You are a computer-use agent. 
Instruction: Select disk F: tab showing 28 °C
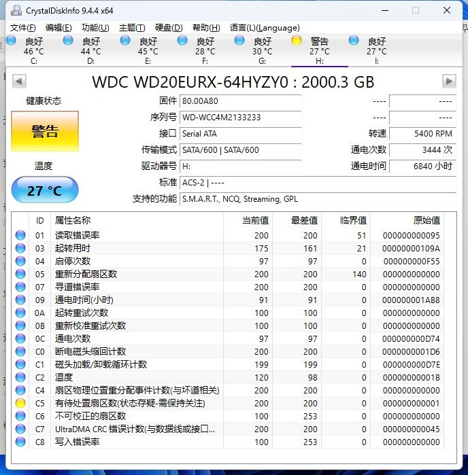pyautogui.click(x=205, y=50)
